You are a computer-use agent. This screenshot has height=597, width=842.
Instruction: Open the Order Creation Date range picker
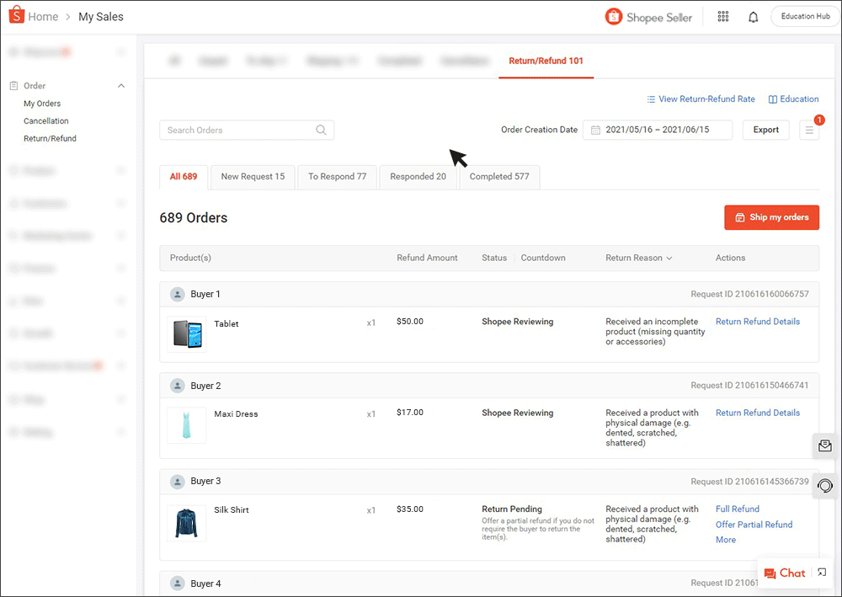click(x=657, y=131)
